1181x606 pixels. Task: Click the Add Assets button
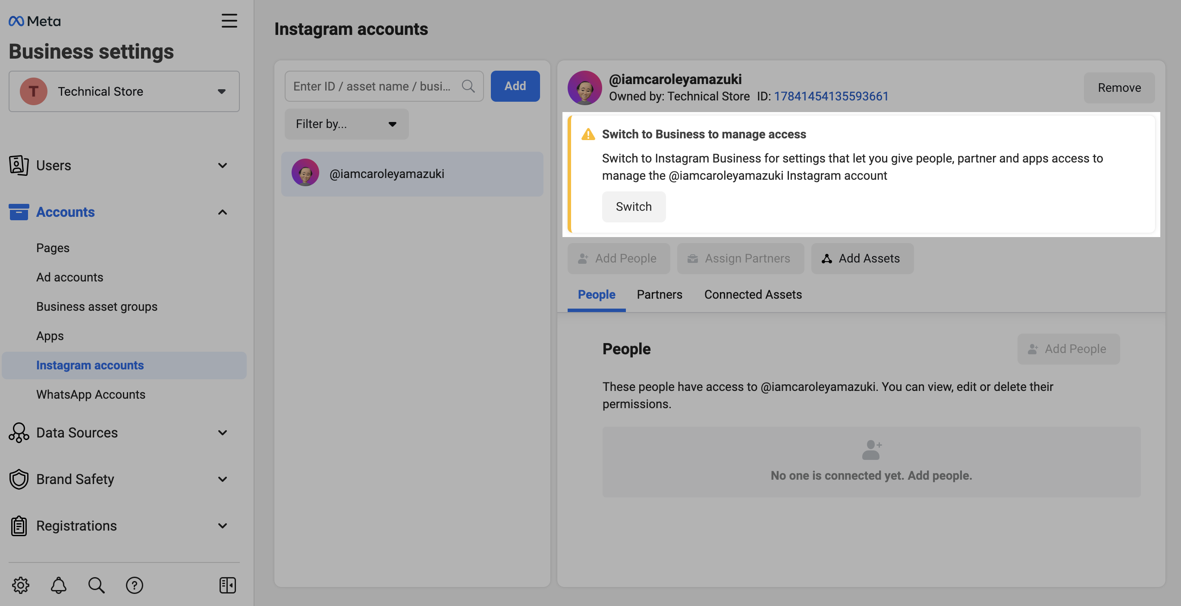pos(862,258)
